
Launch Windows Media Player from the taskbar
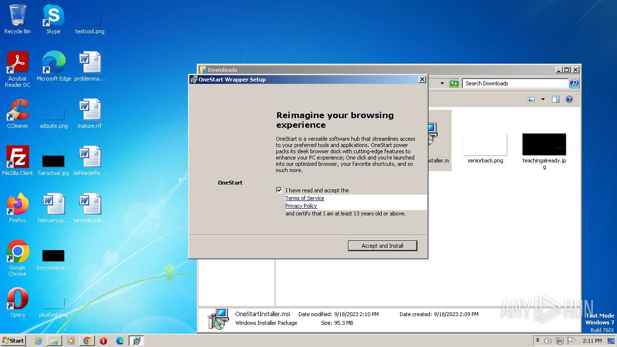coord(71,341)
